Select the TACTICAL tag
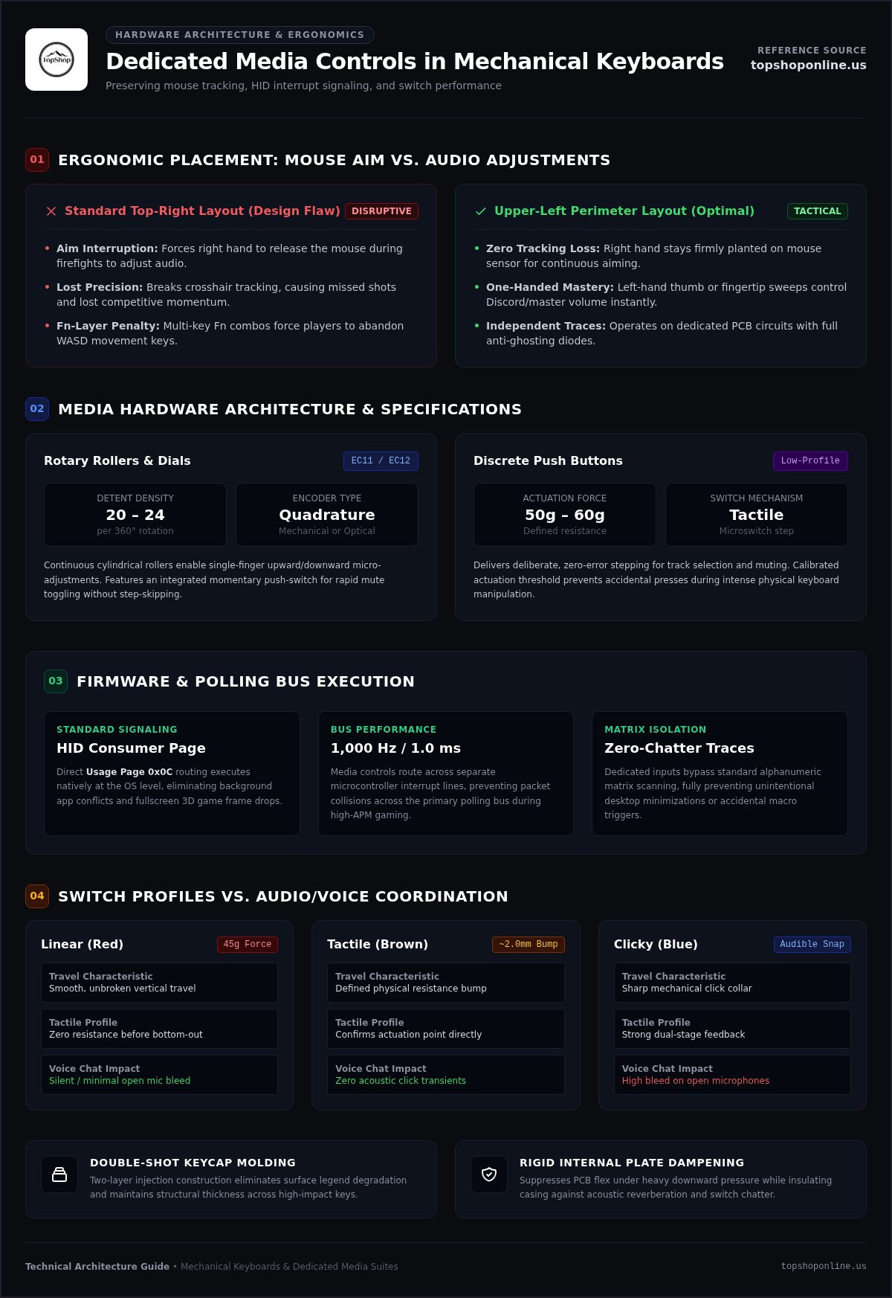Screen dimensions: 892x1298 tap(817, 211)
